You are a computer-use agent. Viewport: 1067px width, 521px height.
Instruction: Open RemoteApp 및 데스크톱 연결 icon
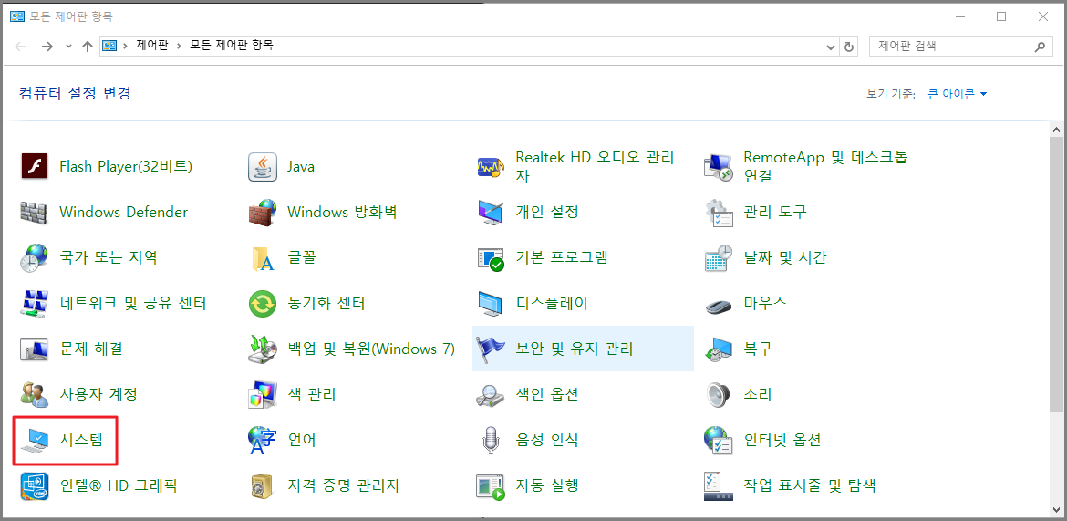tap(718, 166)
